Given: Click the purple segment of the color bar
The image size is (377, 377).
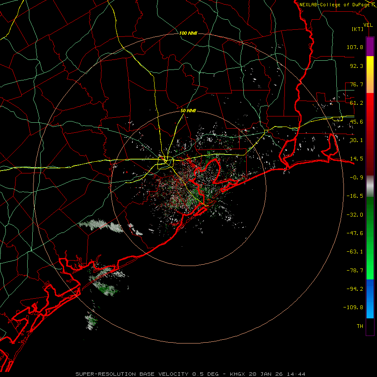Looking at the screenshot, I should 370,46.
